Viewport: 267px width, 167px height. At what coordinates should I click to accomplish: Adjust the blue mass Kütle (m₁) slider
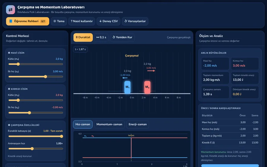click(x=36, y=64)
